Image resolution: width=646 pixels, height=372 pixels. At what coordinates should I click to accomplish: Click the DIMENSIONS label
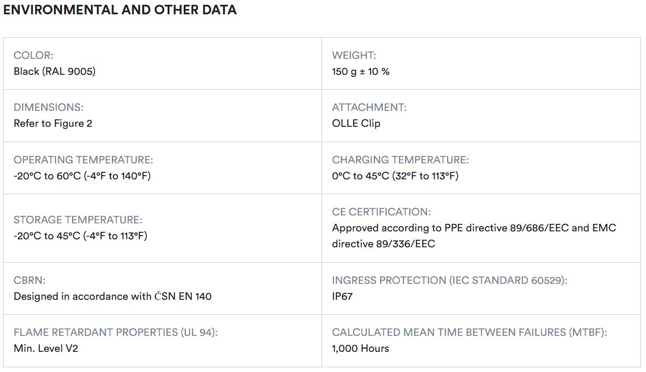[48, 107]
